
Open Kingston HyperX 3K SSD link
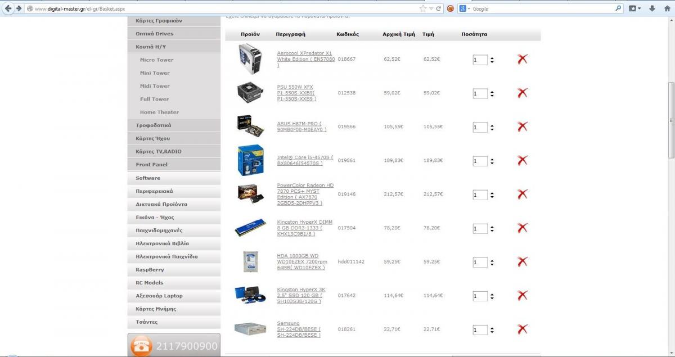301,295
